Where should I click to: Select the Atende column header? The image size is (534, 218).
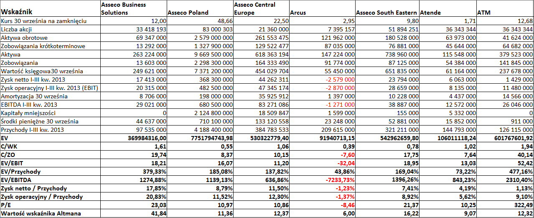coord(448,8)
